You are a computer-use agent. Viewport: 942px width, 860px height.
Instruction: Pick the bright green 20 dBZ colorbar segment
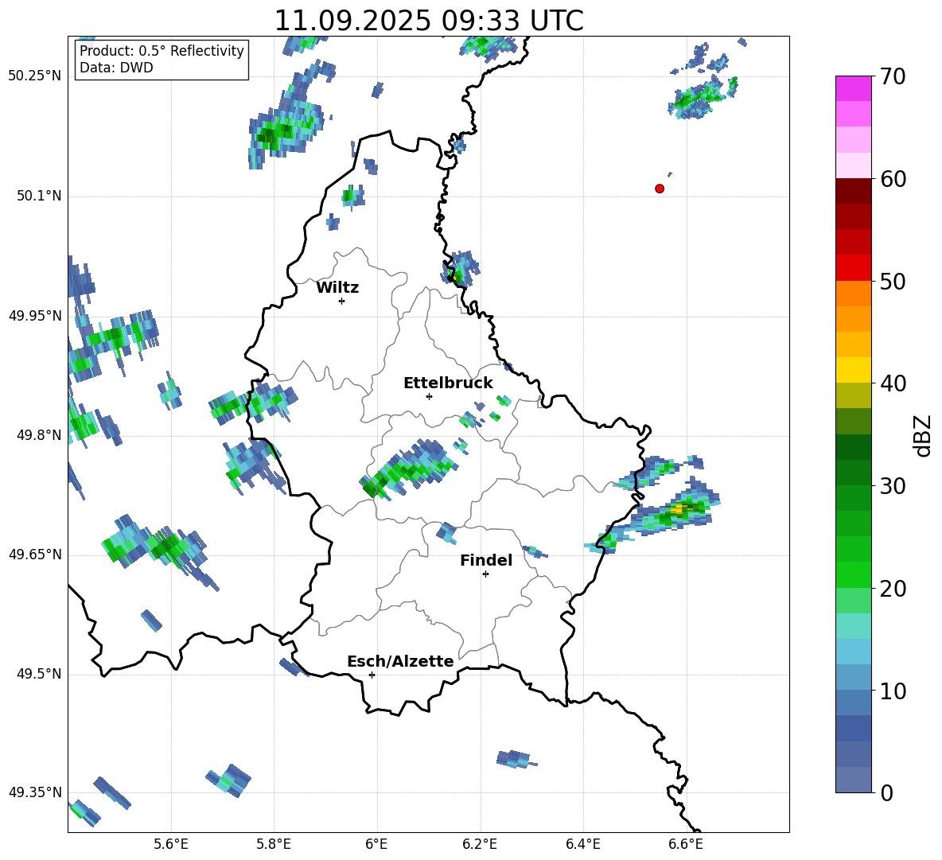point(854,574)
